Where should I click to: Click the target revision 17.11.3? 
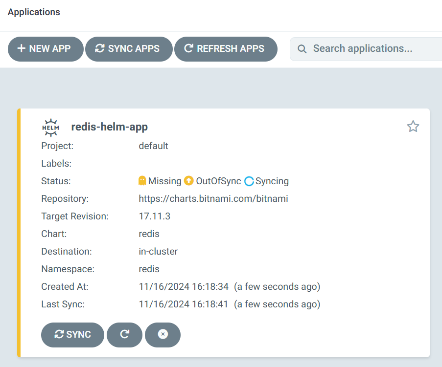coord(155,216)
